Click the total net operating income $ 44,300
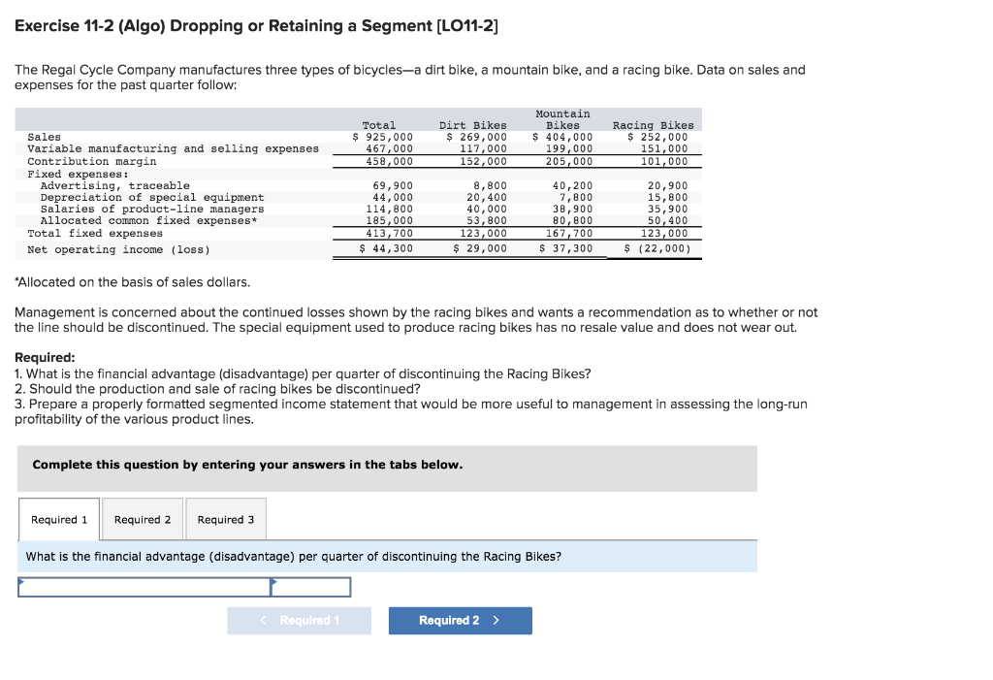The width and height of the screenshot is (993, 680). coord(386,248)
